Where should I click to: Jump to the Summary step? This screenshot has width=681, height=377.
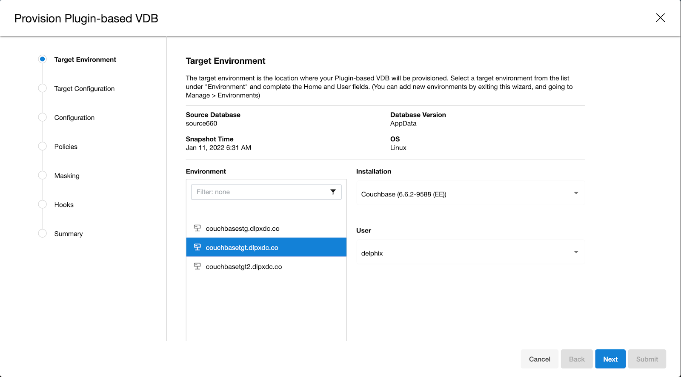click(x=69, y=234)
